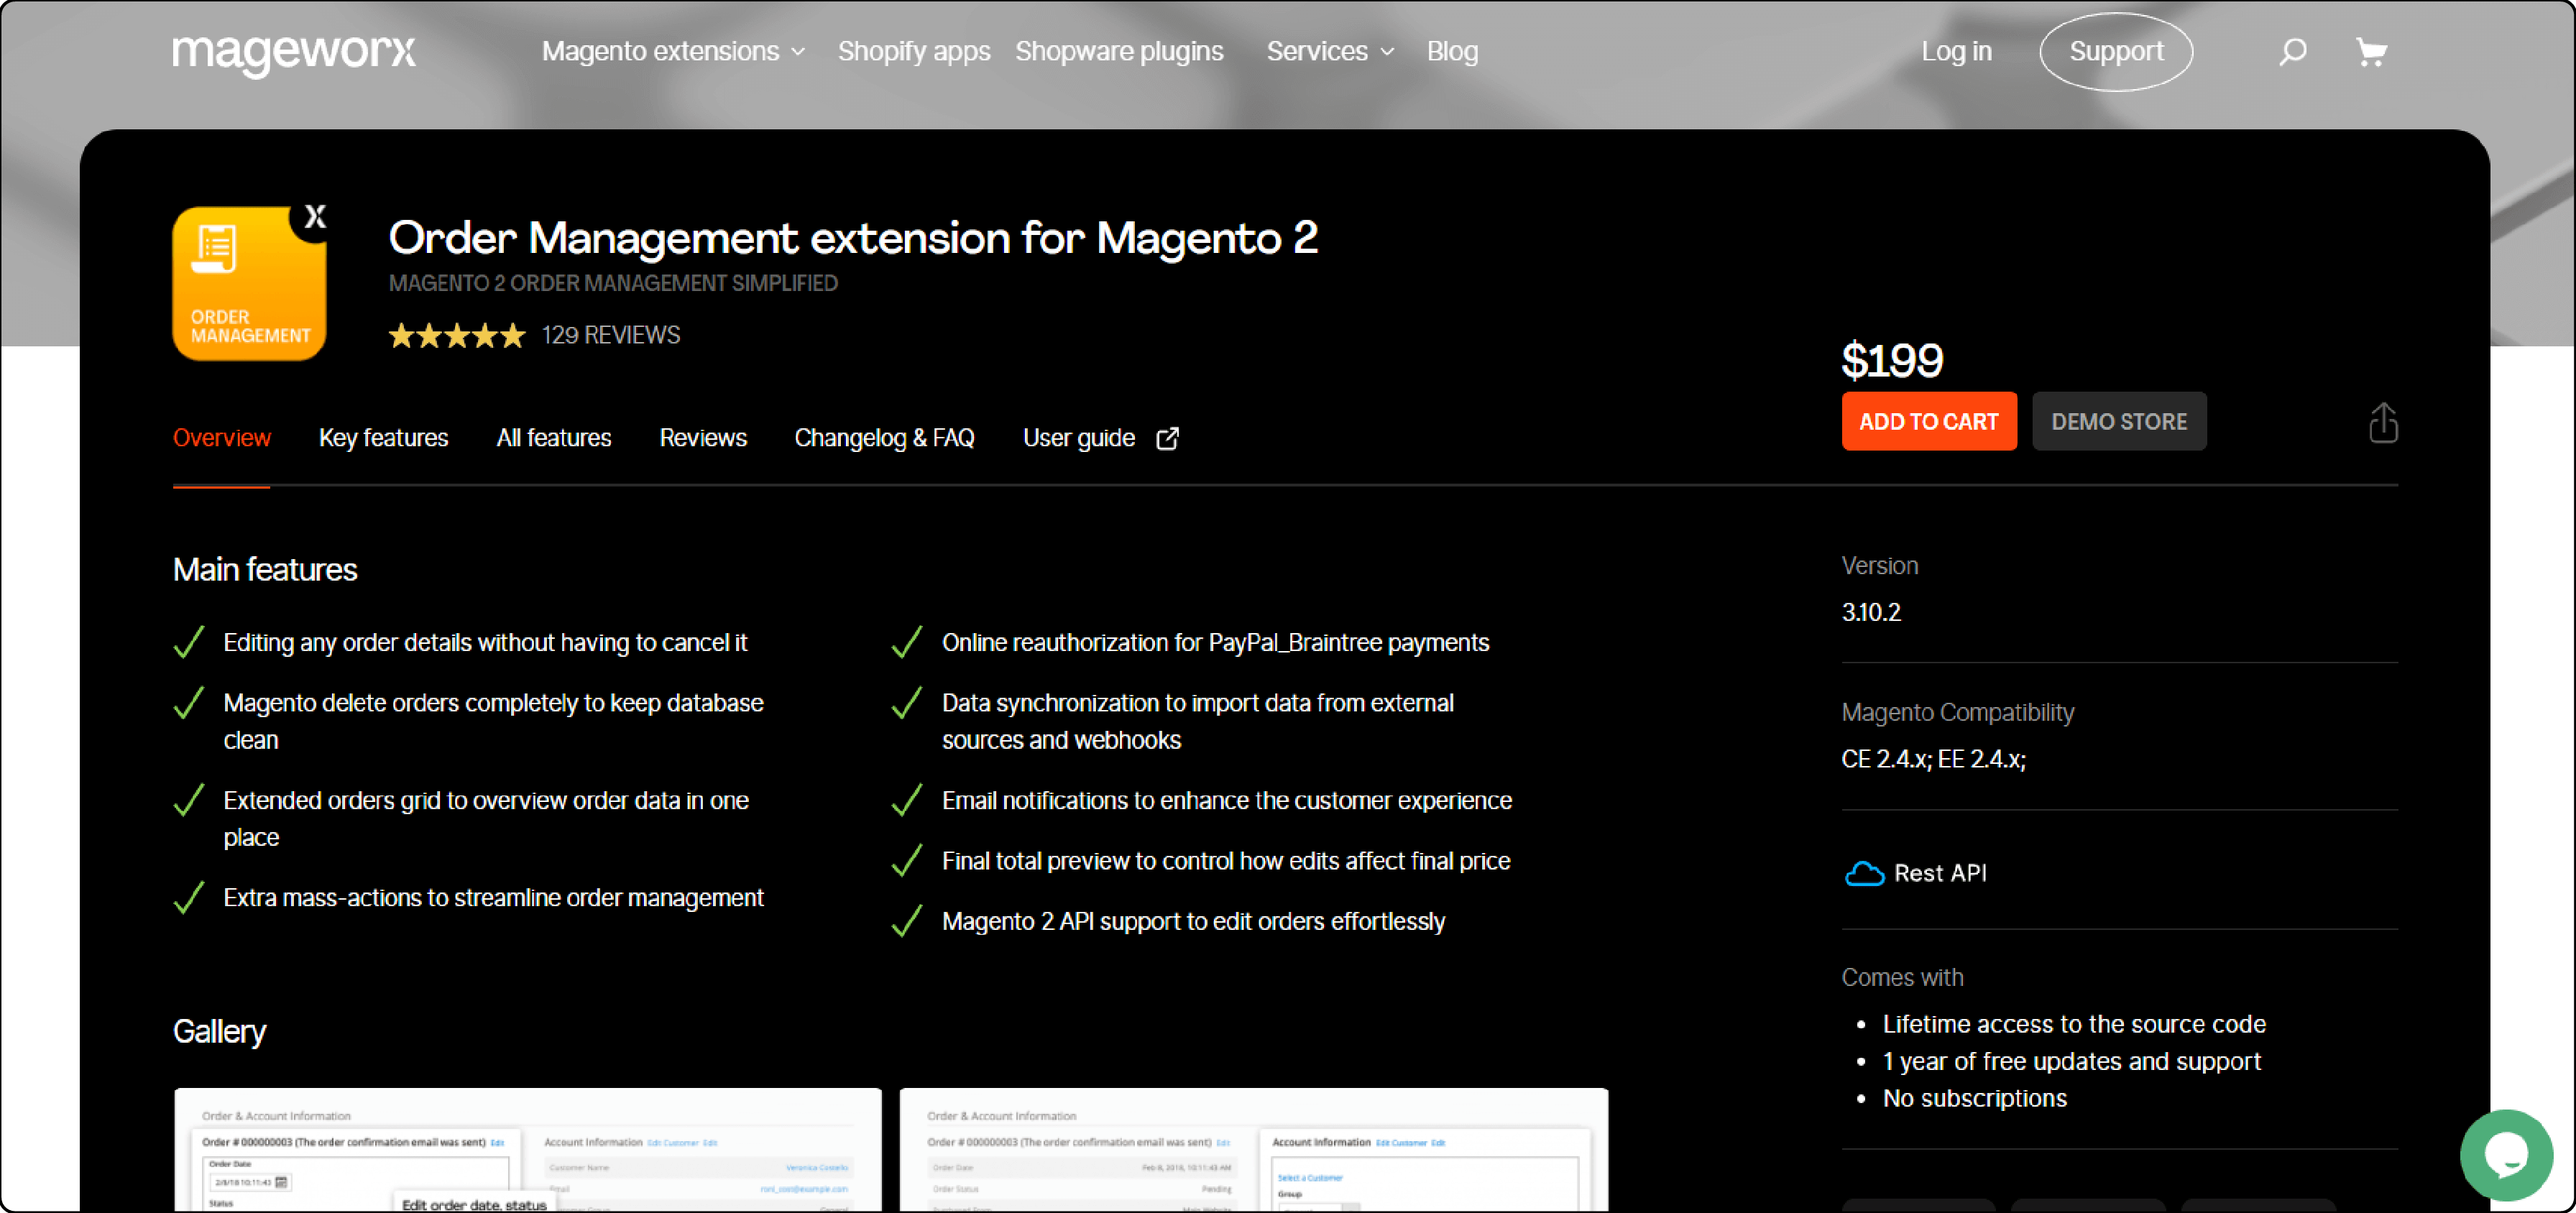Viewport: 2576px width, 1213px height.
Task: Click the 129 REVIEWS link
Action: (x=610, y=335)
